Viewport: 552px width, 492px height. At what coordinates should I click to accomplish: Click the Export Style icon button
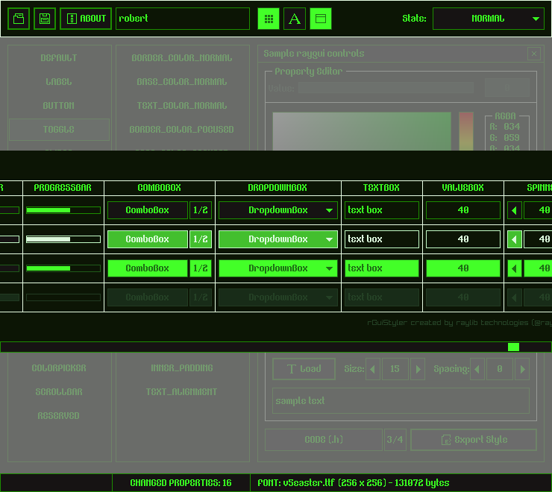(474, 440)
